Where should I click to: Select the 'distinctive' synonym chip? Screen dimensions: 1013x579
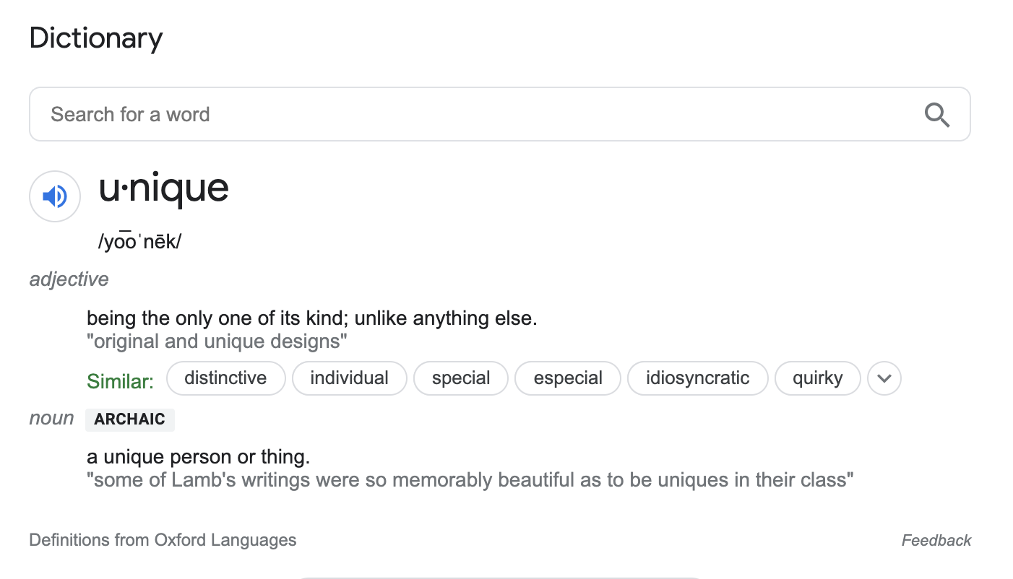coord(225,378)
